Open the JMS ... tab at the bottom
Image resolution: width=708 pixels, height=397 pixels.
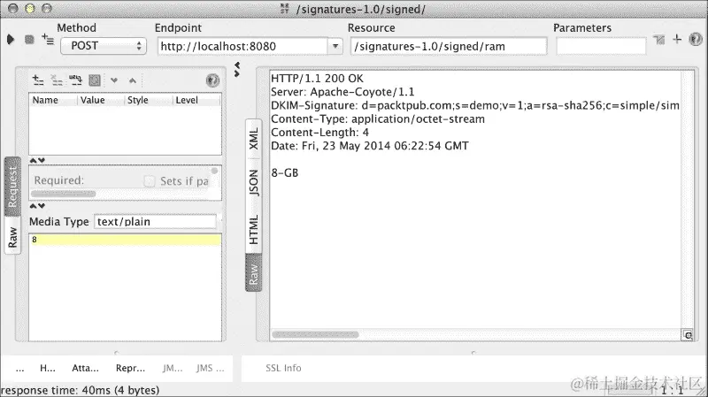[210, 368]
